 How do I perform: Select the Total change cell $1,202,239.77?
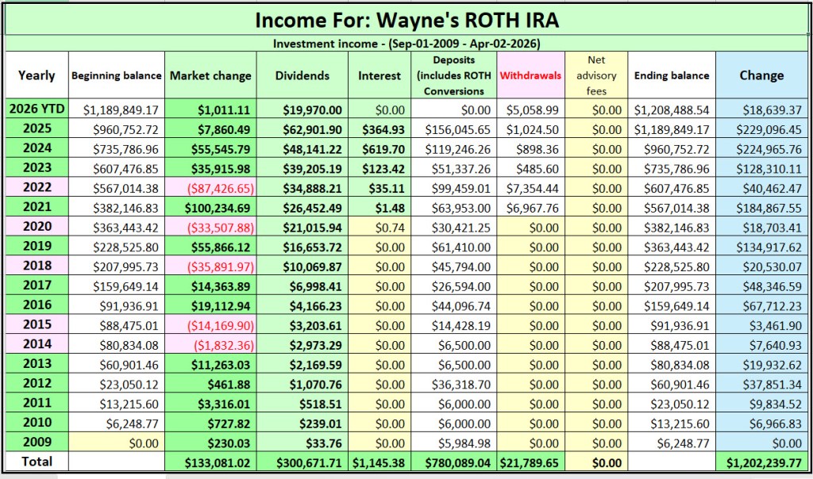761,462
